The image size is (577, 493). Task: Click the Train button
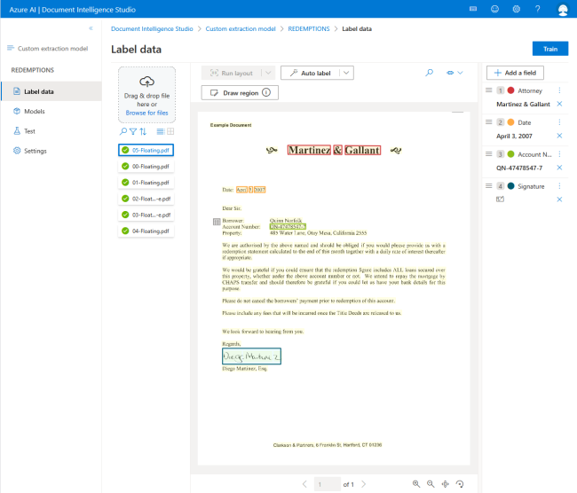(549, 49)
